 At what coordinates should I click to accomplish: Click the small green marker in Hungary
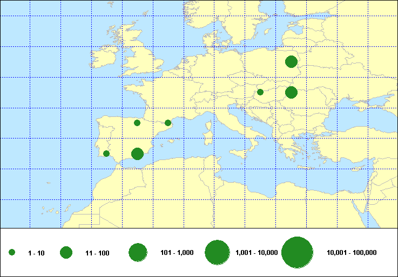(260, 92)
